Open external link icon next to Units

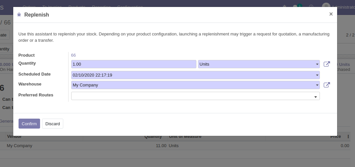(327, 64)
